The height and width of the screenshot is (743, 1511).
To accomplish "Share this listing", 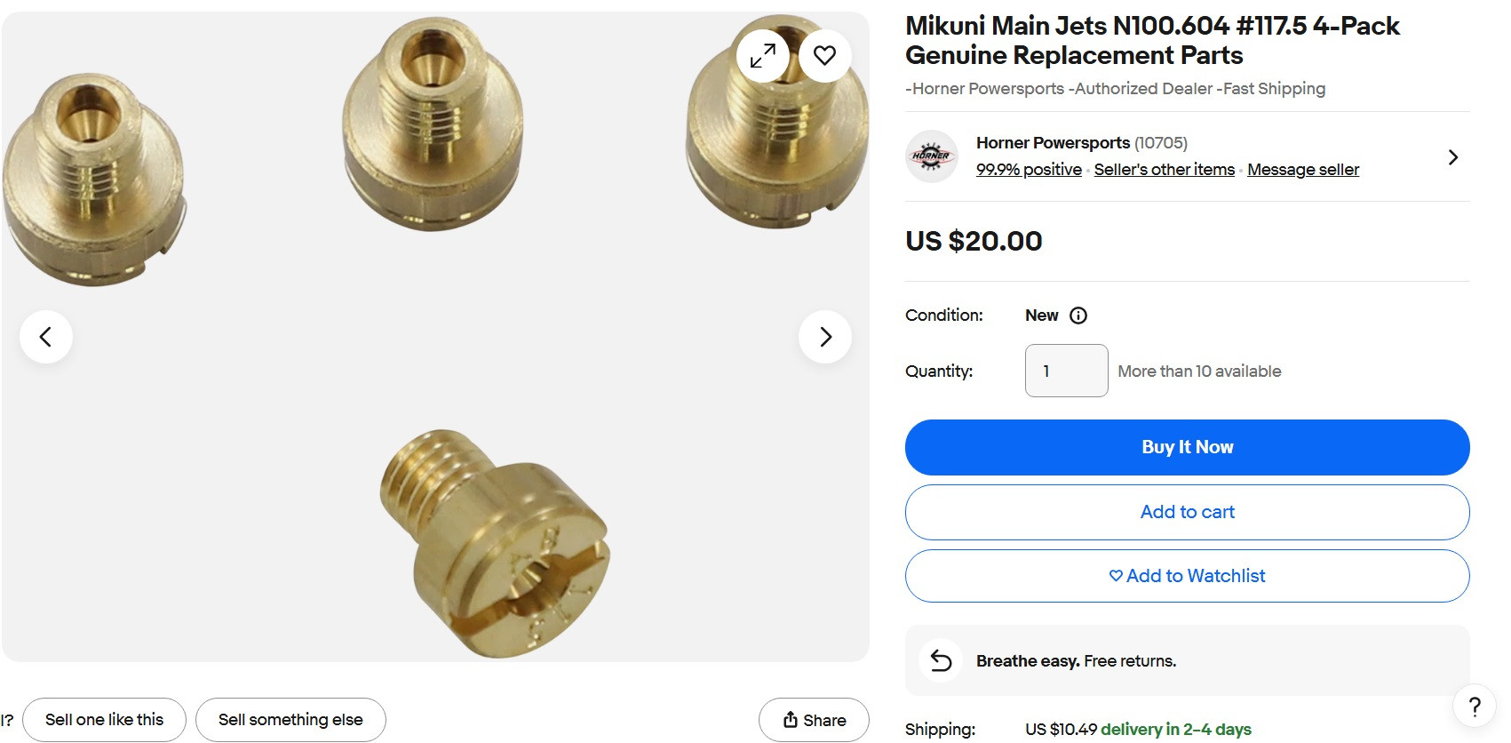I will [814, 720].
